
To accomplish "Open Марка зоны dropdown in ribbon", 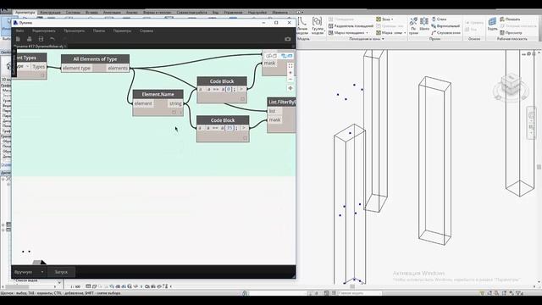I will click(x=391, y=33).
